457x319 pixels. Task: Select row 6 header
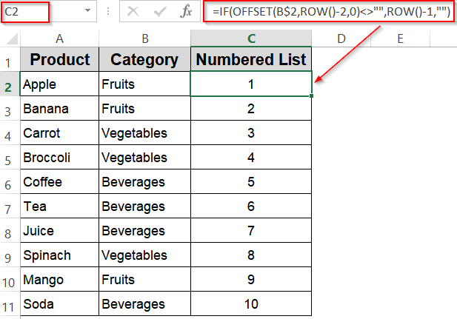10,183
